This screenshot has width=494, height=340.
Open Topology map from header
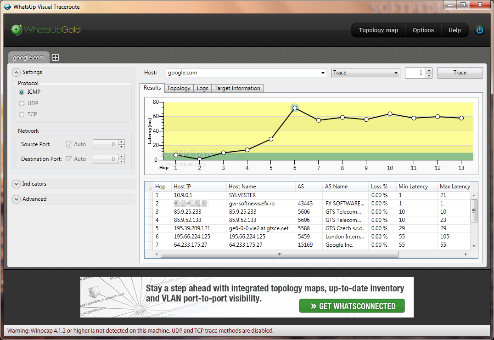[378, 30]
